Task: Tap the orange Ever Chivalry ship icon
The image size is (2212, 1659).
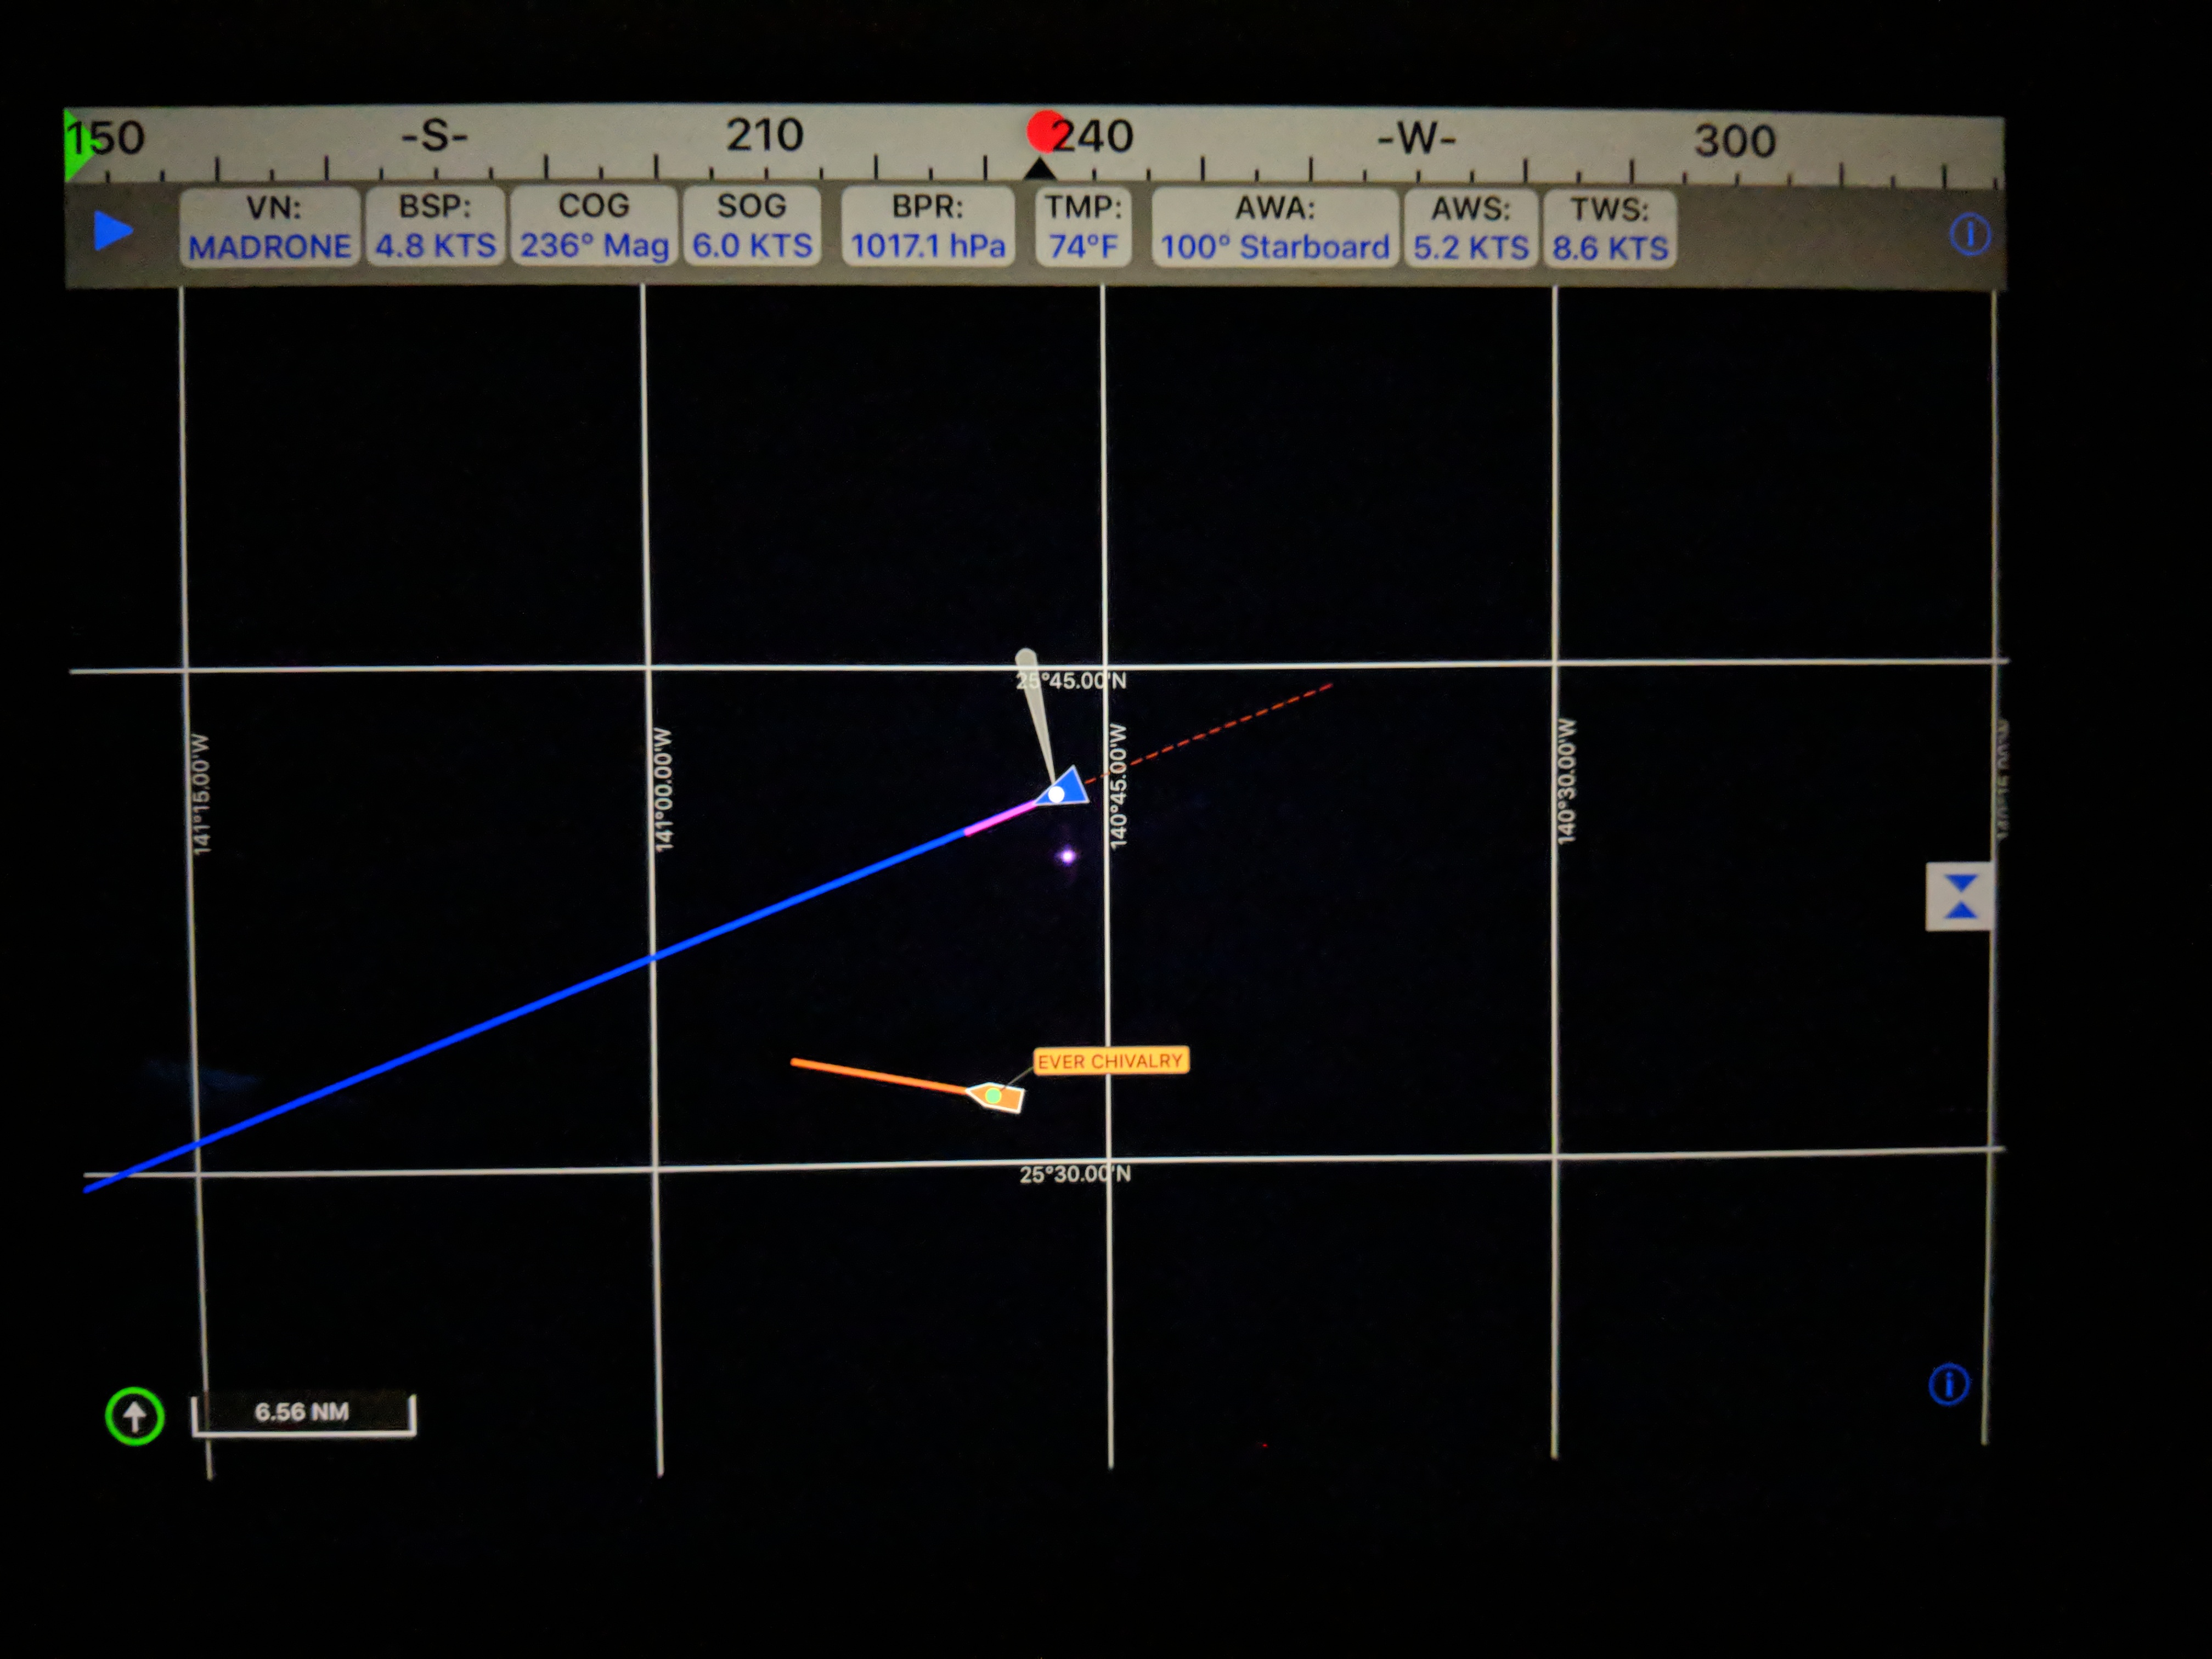Action: coord(996,1096)
